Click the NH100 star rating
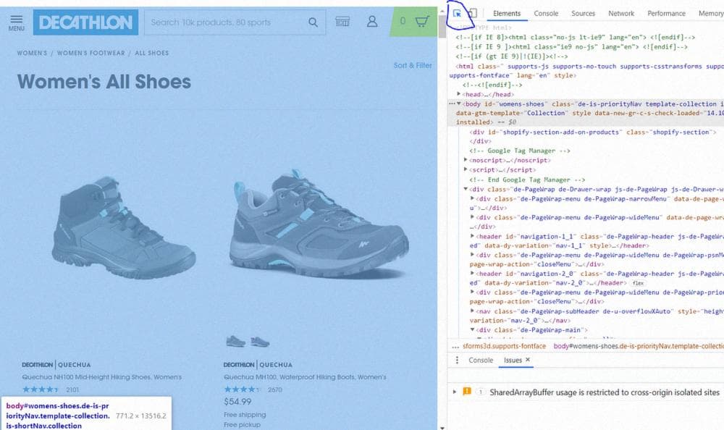Screen dimensions: 724x430 click(40, 389)
